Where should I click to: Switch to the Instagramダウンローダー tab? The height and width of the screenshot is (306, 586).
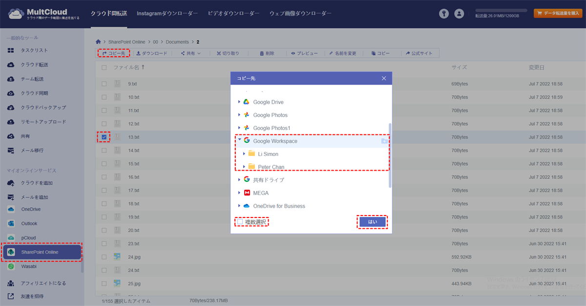pos(167,14)
